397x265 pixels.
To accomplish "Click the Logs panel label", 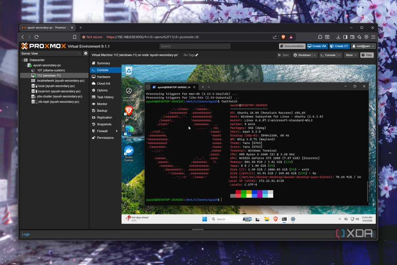I will pyautogui.click(x=25, y=234).
